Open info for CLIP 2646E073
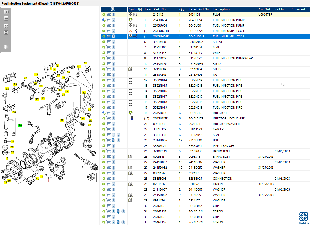The width and height of the screenshot is (310, 225). 114,217
